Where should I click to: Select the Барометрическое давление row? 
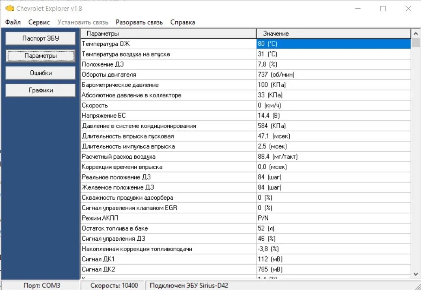[x=246, y=85]
